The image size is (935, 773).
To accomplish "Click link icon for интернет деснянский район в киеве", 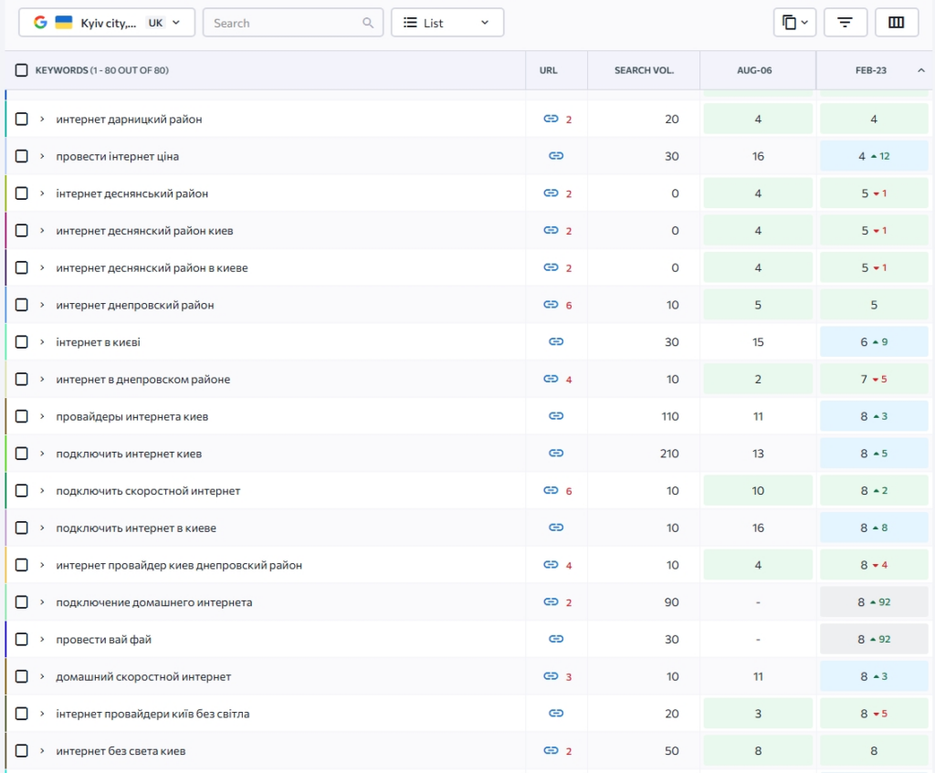I will pos(551,267).
